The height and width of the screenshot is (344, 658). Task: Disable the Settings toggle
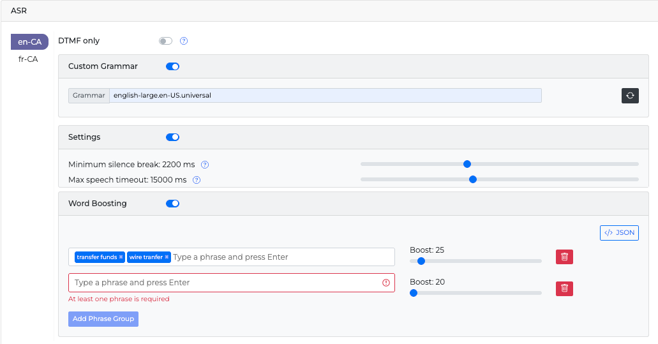coord(172,137)
